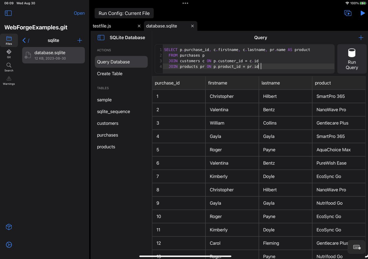Show the keyboard via keyboard icon
Image resolution: width=368 pixels, height=259 pixels.
point(357,247)
